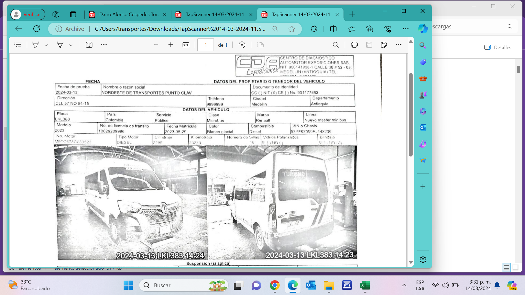Click the fit-to-width icon
Image resolution: width=525 pixels, height=295 pixels.
point(186,45)
